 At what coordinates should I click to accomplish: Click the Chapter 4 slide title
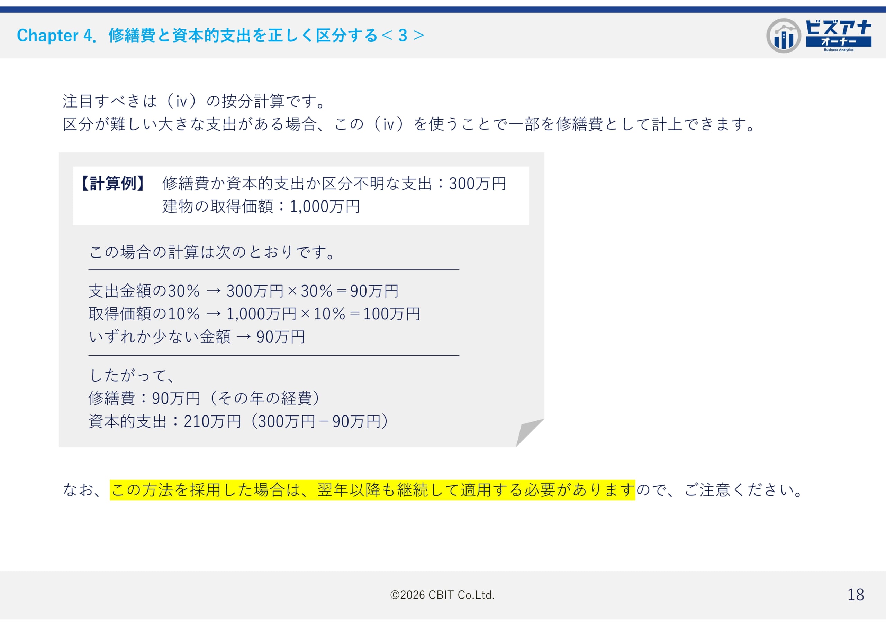pyautogui.click(x=220, y=36)
